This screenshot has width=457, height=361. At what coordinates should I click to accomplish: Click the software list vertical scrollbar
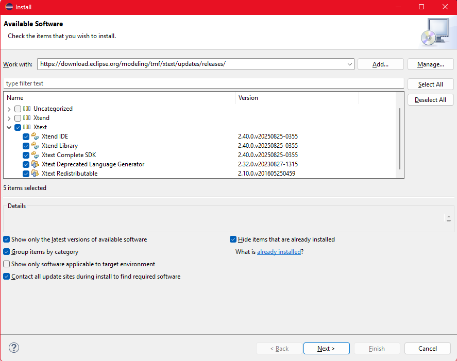coord(400,138)
